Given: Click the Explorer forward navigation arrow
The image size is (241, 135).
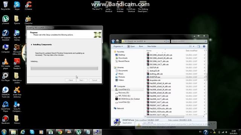Looking at the screenshot, I should click(x=117, y=41).
